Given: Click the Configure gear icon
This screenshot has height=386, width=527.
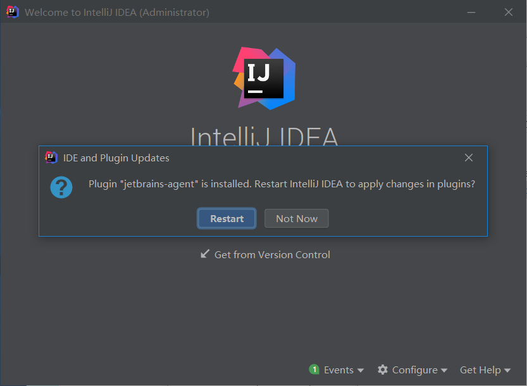Looking at the screenshot, I should (383, 370).
